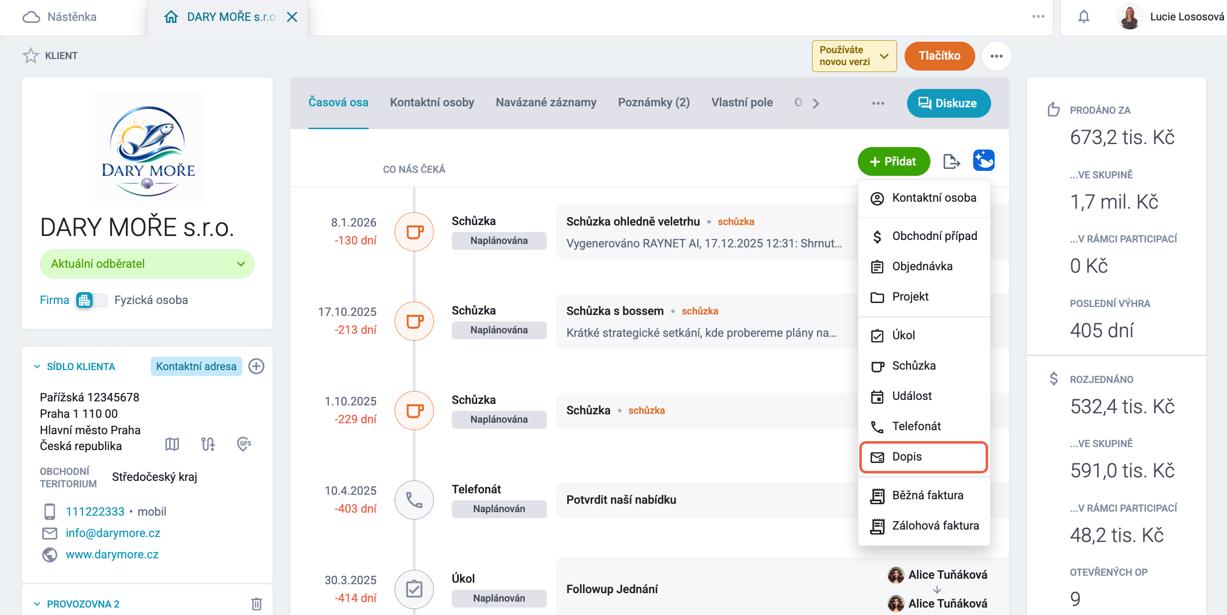Screen dimensions: 1227x615
Task: Click the task checkbox icon dated 30.3.2025
Action: pyautogui.click(x=414, y=590)
